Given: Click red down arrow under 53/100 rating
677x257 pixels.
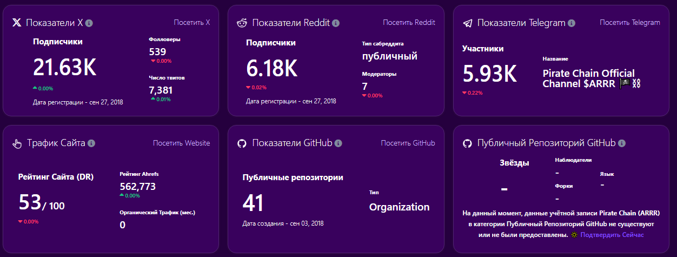Looking at the screenshot, I should coord(21,222).
